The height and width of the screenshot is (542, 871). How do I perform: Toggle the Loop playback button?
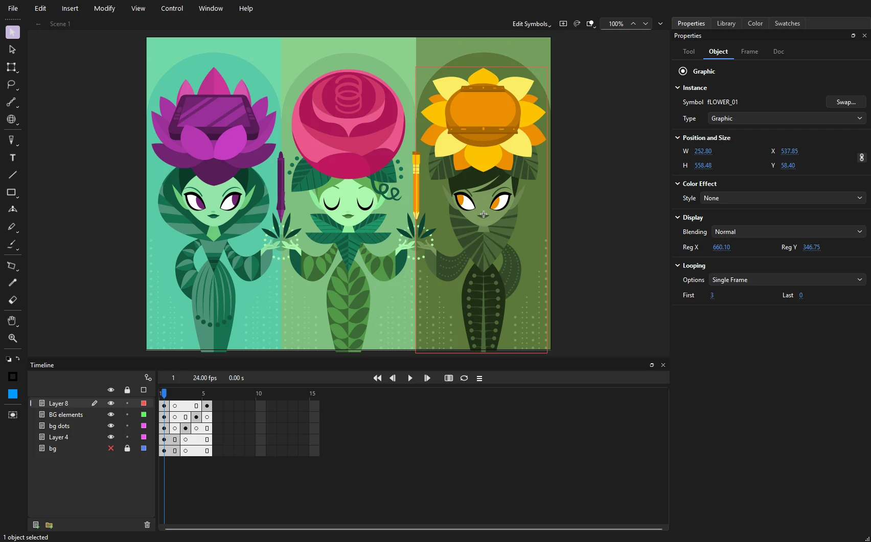point(464,378)
